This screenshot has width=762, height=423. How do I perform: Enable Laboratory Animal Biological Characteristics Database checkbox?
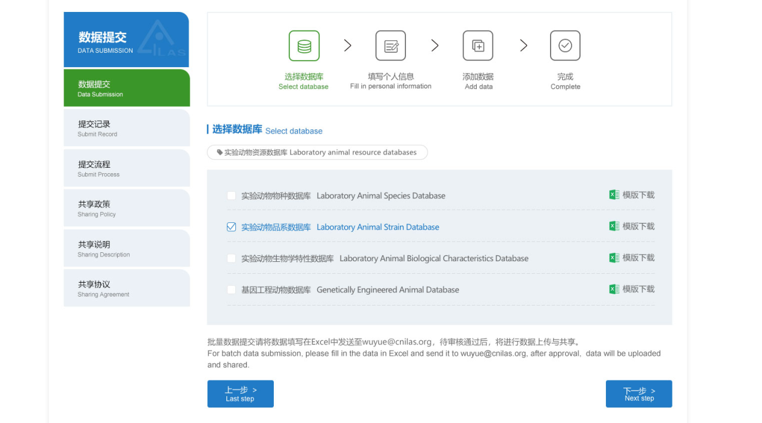[x=231, y=258]
